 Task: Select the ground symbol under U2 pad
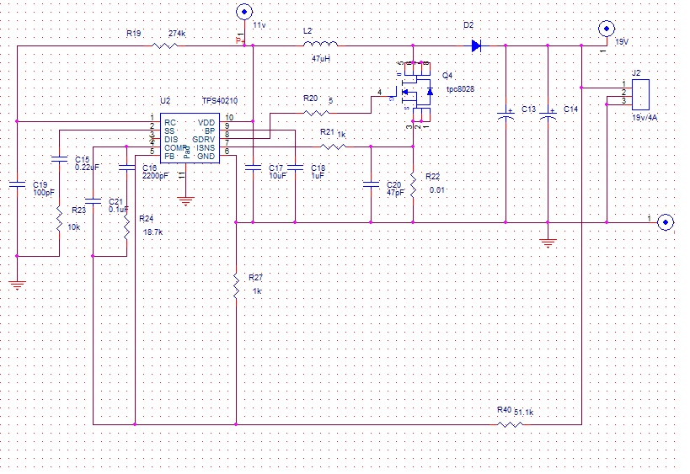(185, 201)
